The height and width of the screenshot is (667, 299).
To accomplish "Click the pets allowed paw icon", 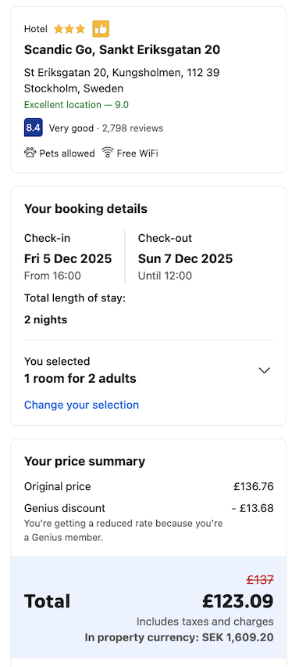I will [30, 153].
